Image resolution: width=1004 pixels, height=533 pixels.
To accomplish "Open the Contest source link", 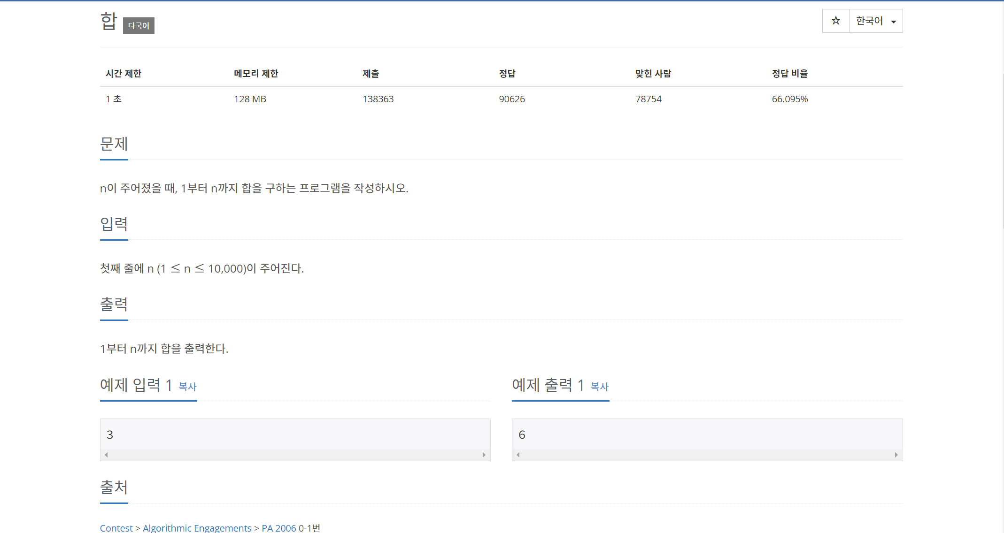I will click(x=116, y=528).
